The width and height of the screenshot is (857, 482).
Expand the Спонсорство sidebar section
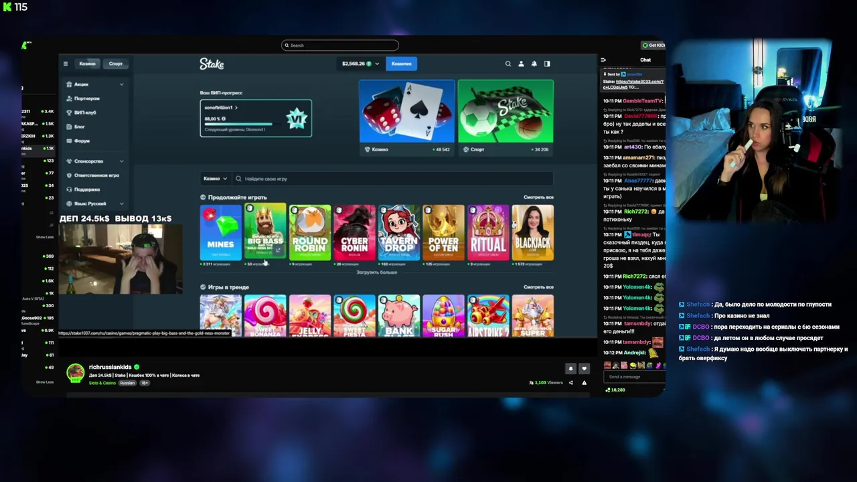pyautogui.click(x=94, y=161)
